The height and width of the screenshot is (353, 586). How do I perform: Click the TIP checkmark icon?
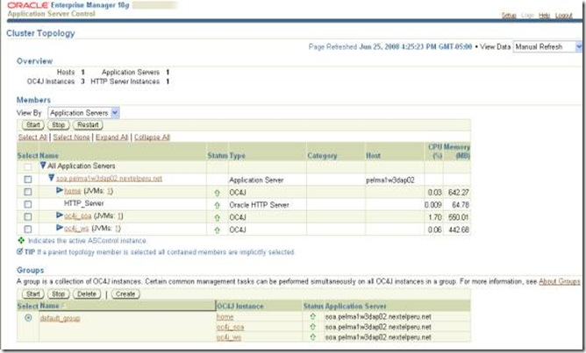coord(20,251)
